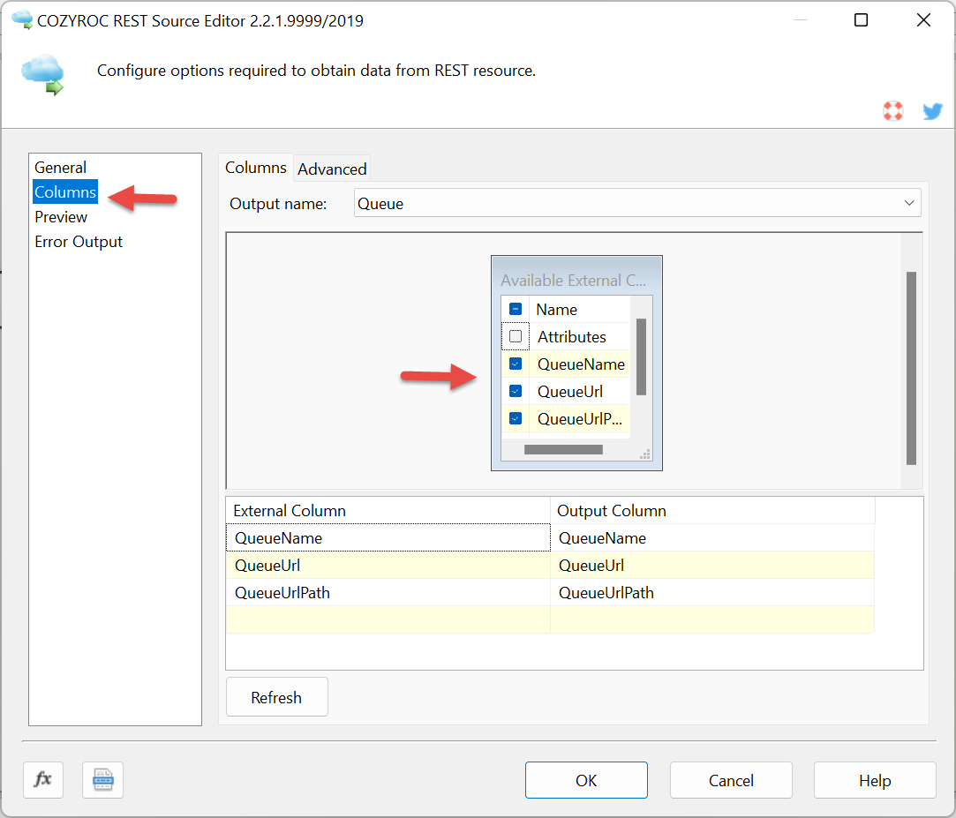Close the REST Source Editor window
This screenshot has width=956, height=818.
(x=923, y=20)
